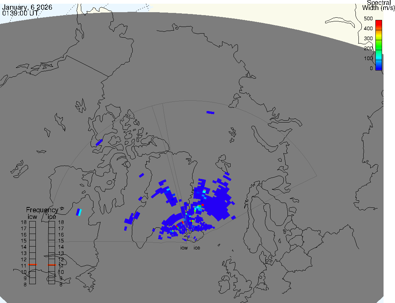Click the 100 label on the color scale
The width and height of the screenshot is (395, 303).
tap(368, 58)
